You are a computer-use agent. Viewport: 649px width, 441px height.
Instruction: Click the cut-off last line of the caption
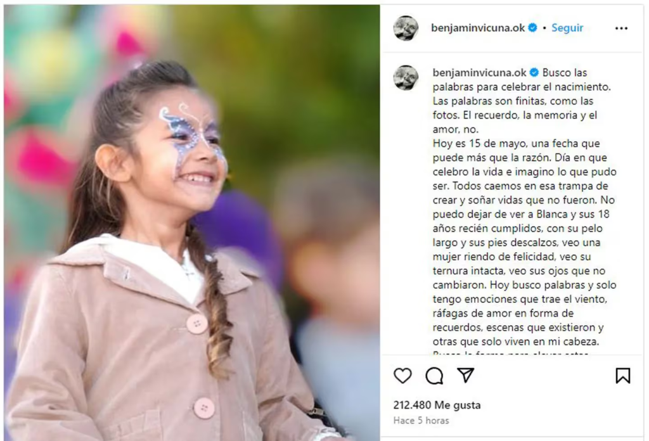pos(510,353)
